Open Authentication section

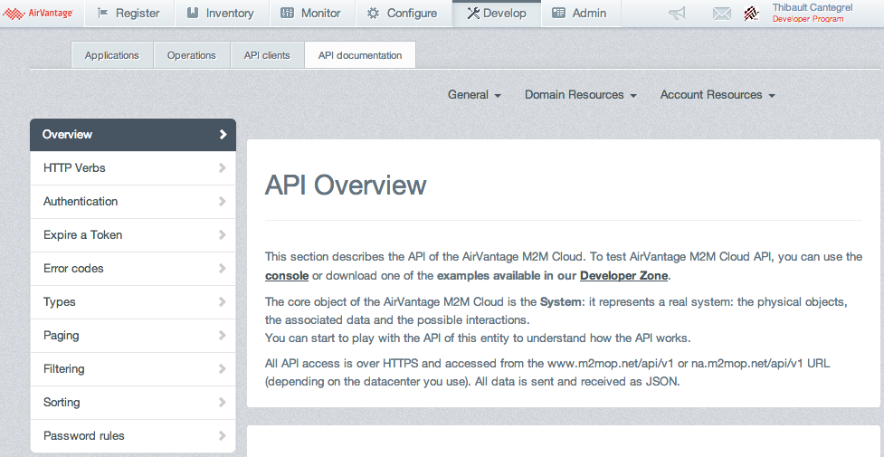(133, 202)
